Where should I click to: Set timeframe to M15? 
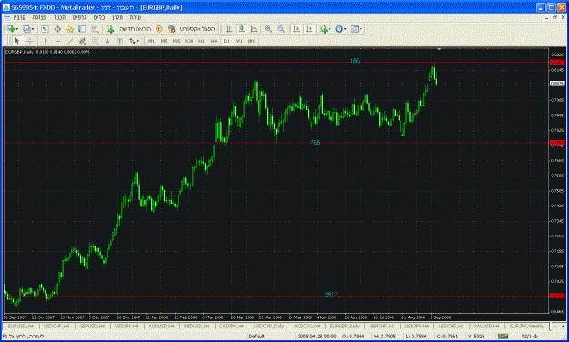[x=177, y=41]
